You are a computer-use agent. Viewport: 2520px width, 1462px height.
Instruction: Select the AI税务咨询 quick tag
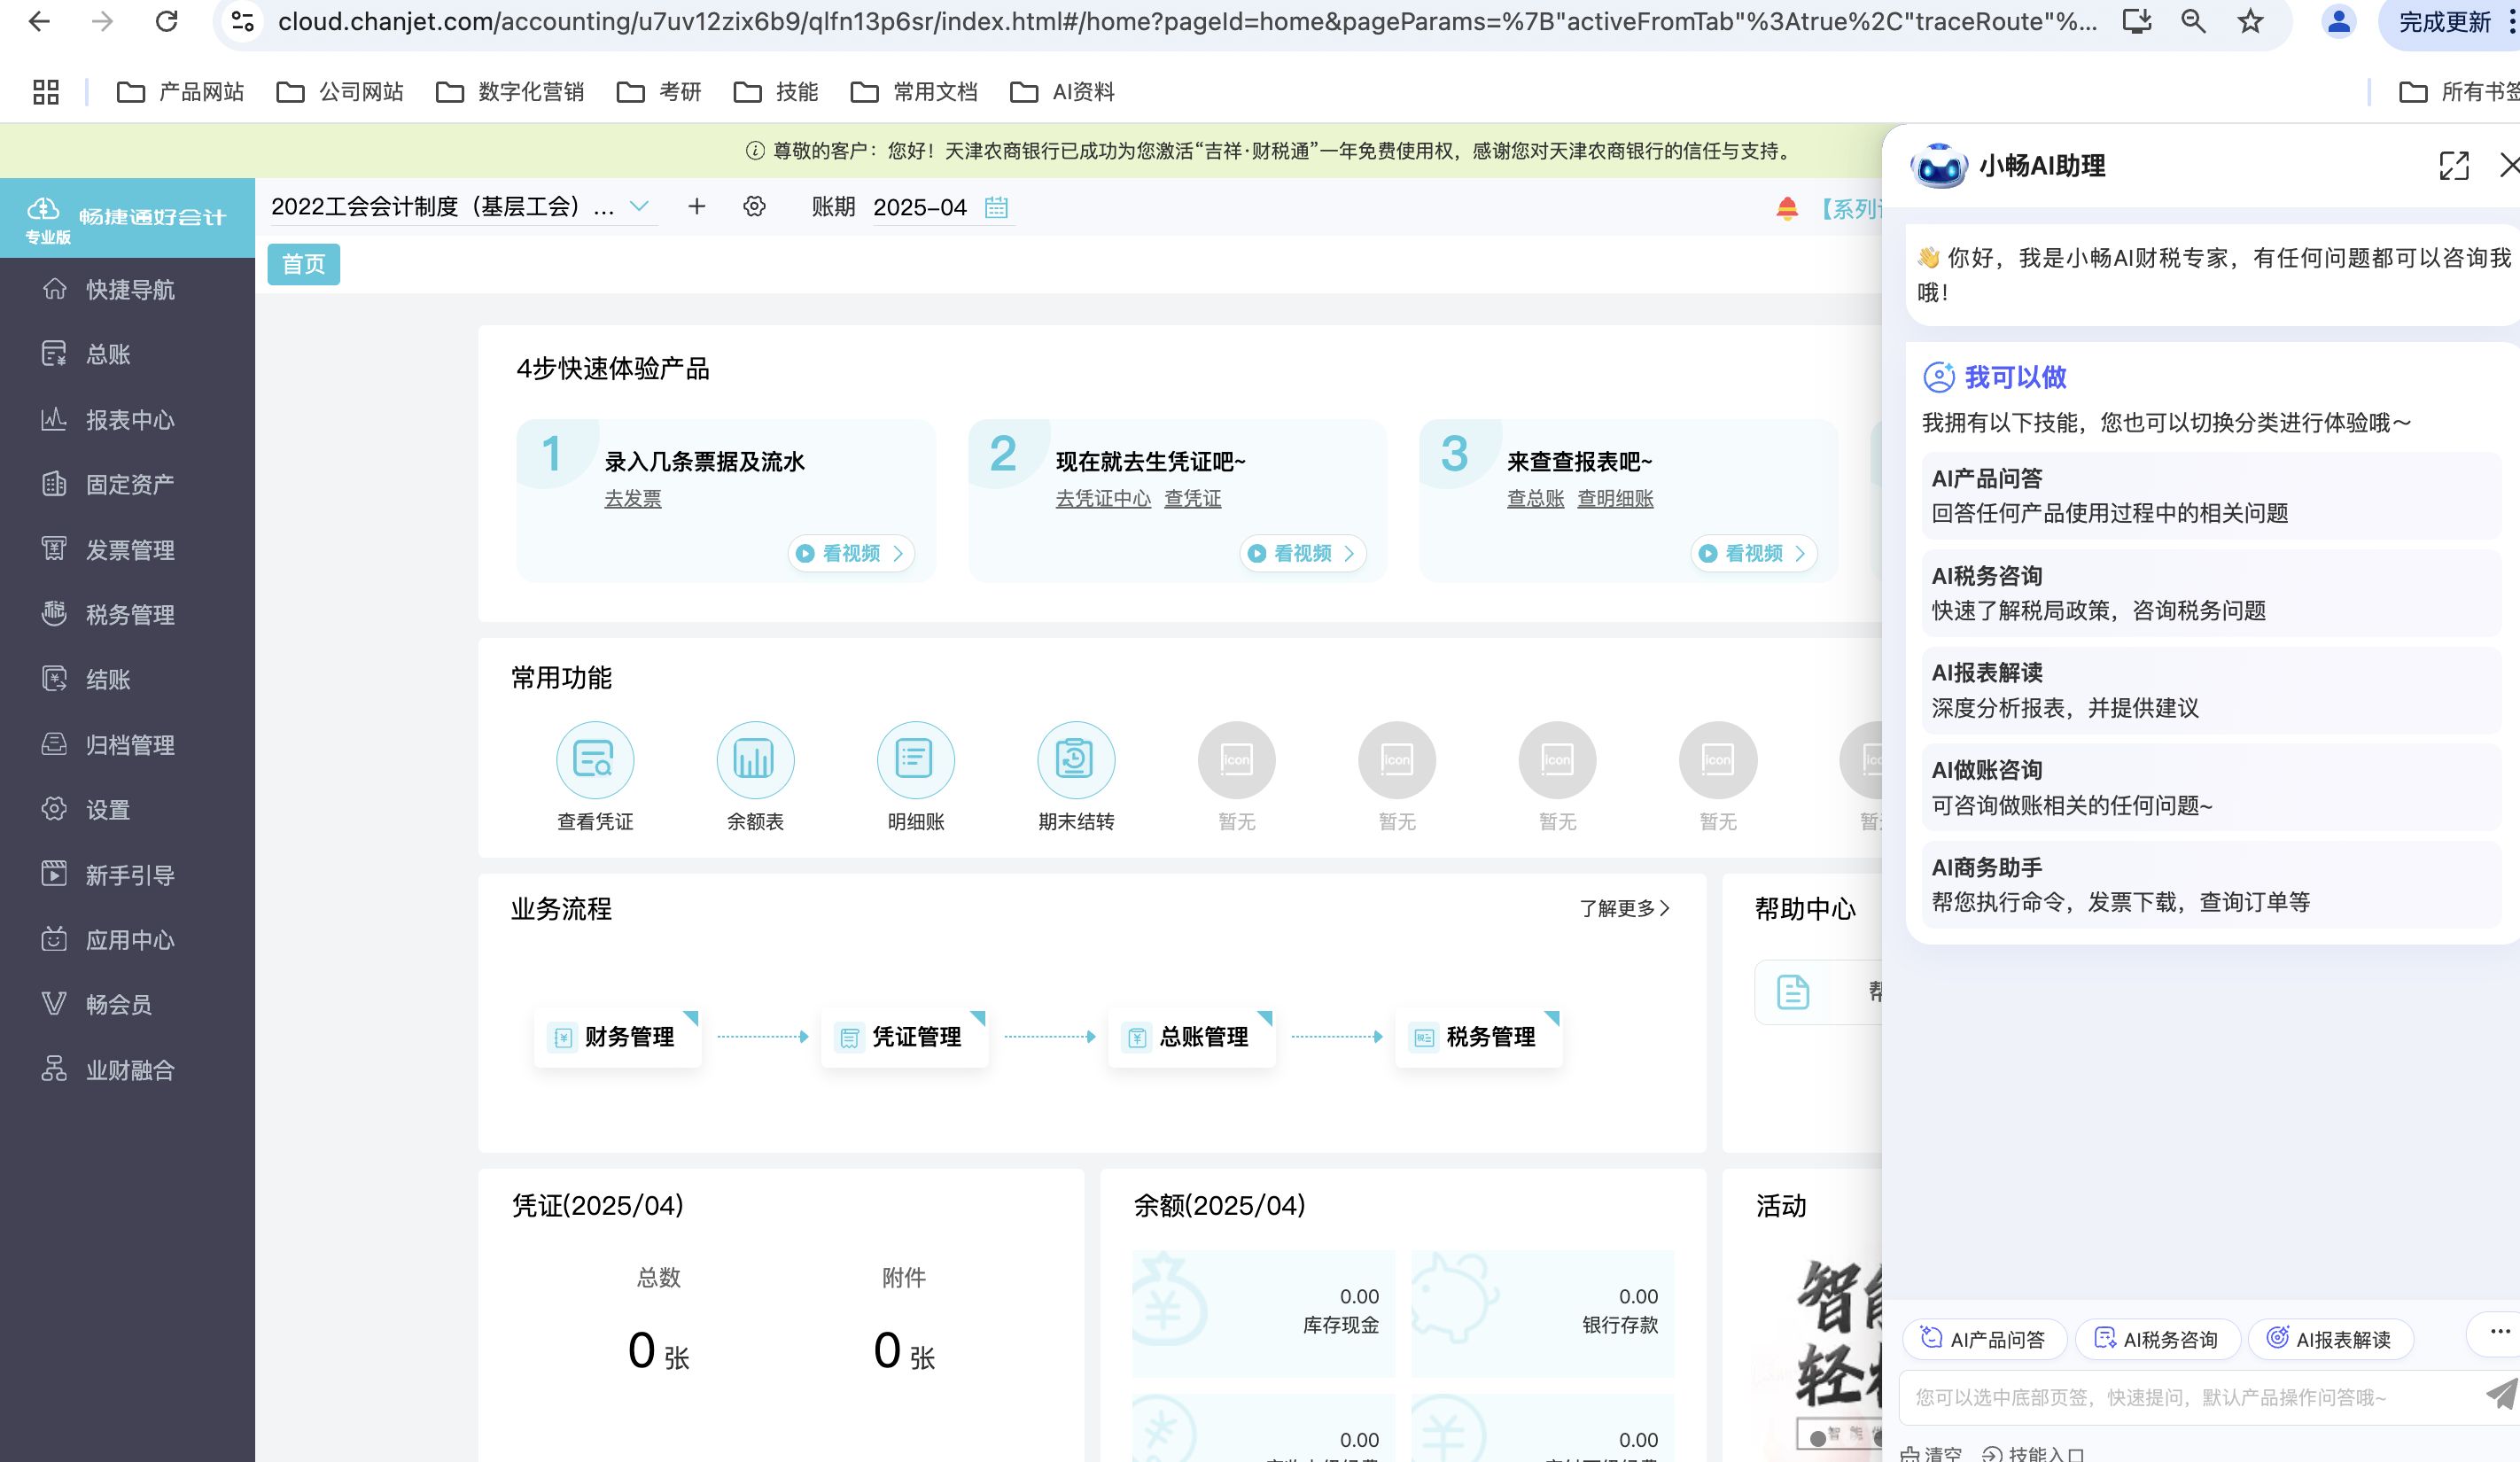click(x=2156, y=1339)
